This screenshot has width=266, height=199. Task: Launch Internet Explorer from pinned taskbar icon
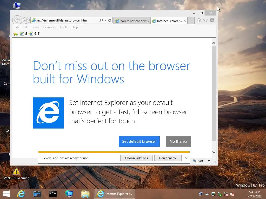(21, 194)
